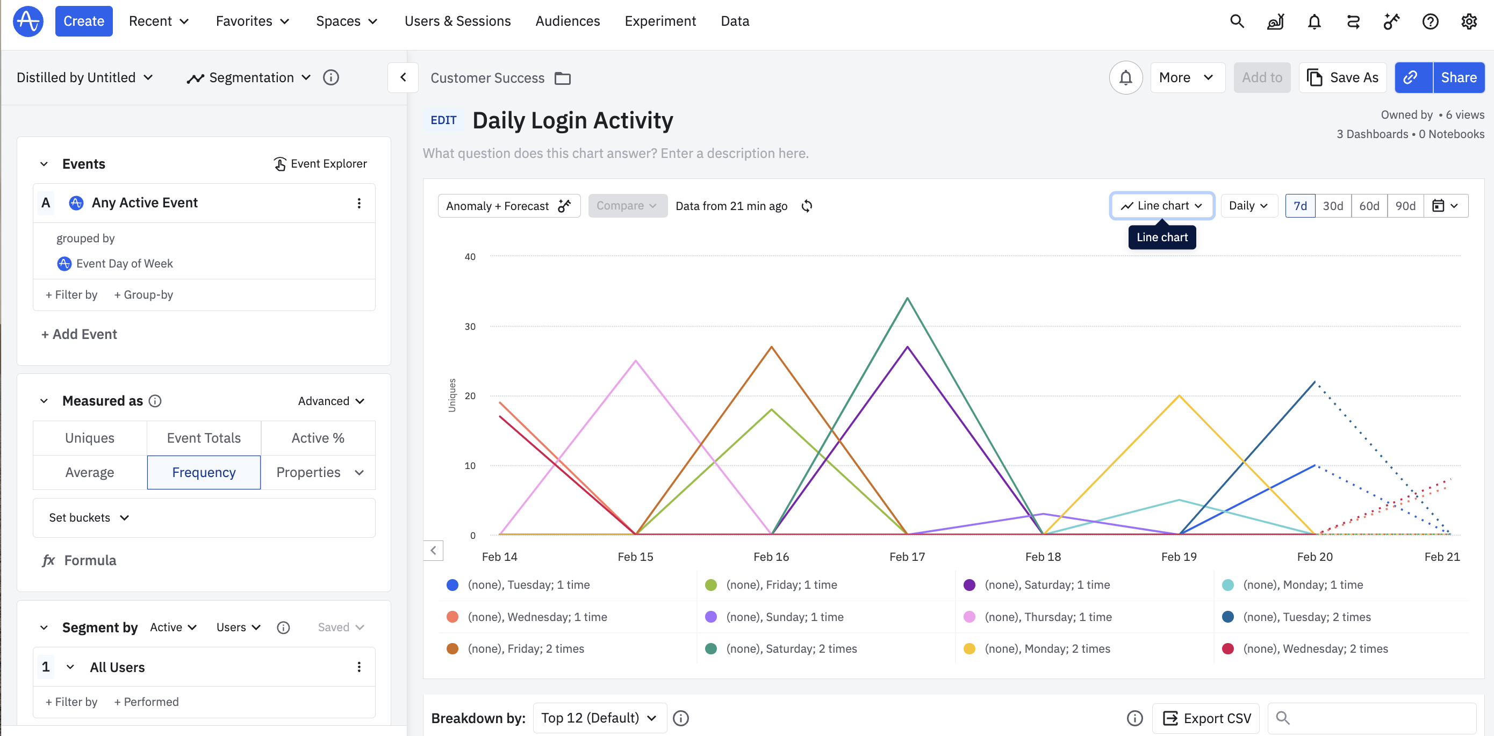Open the help question mark icon
Viewport: 1494px width, 736px height.
[1430, 21]
